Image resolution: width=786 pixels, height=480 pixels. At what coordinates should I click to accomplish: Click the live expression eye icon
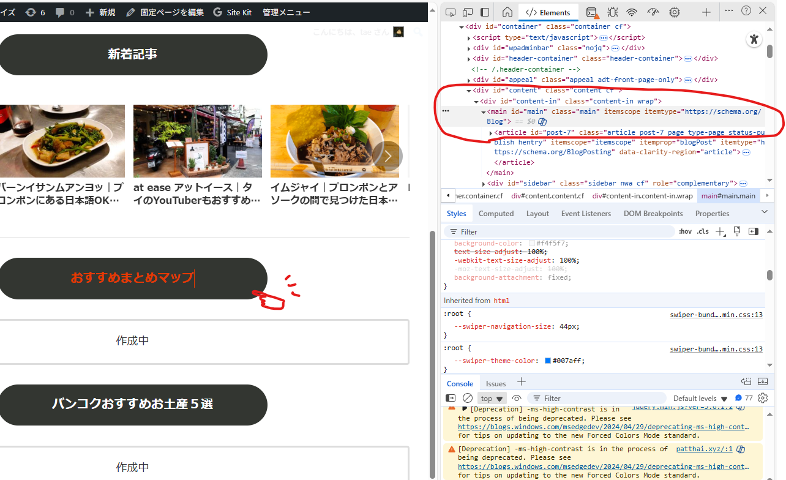(517, 398)
